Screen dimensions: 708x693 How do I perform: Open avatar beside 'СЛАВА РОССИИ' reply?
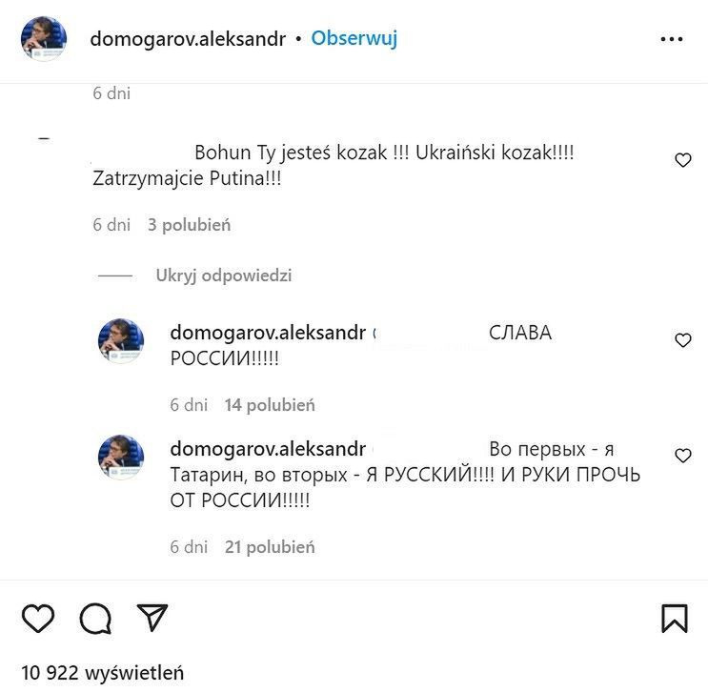coord(121,340)
